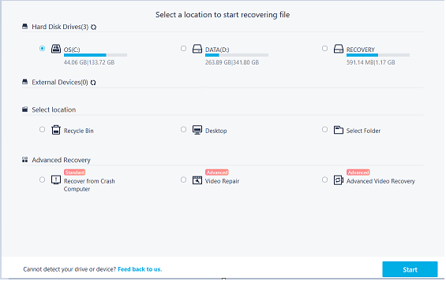This screenshot has width=446, height=285.
Task: Click the Advanced Recovery section icon
Action: pos(25,160)
